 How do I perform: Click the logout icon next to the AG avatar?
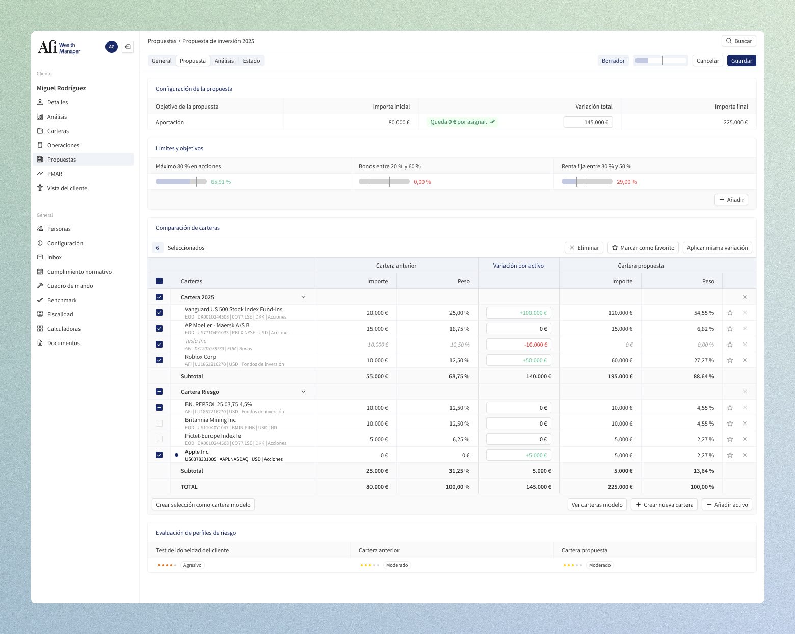pos(127,47)
